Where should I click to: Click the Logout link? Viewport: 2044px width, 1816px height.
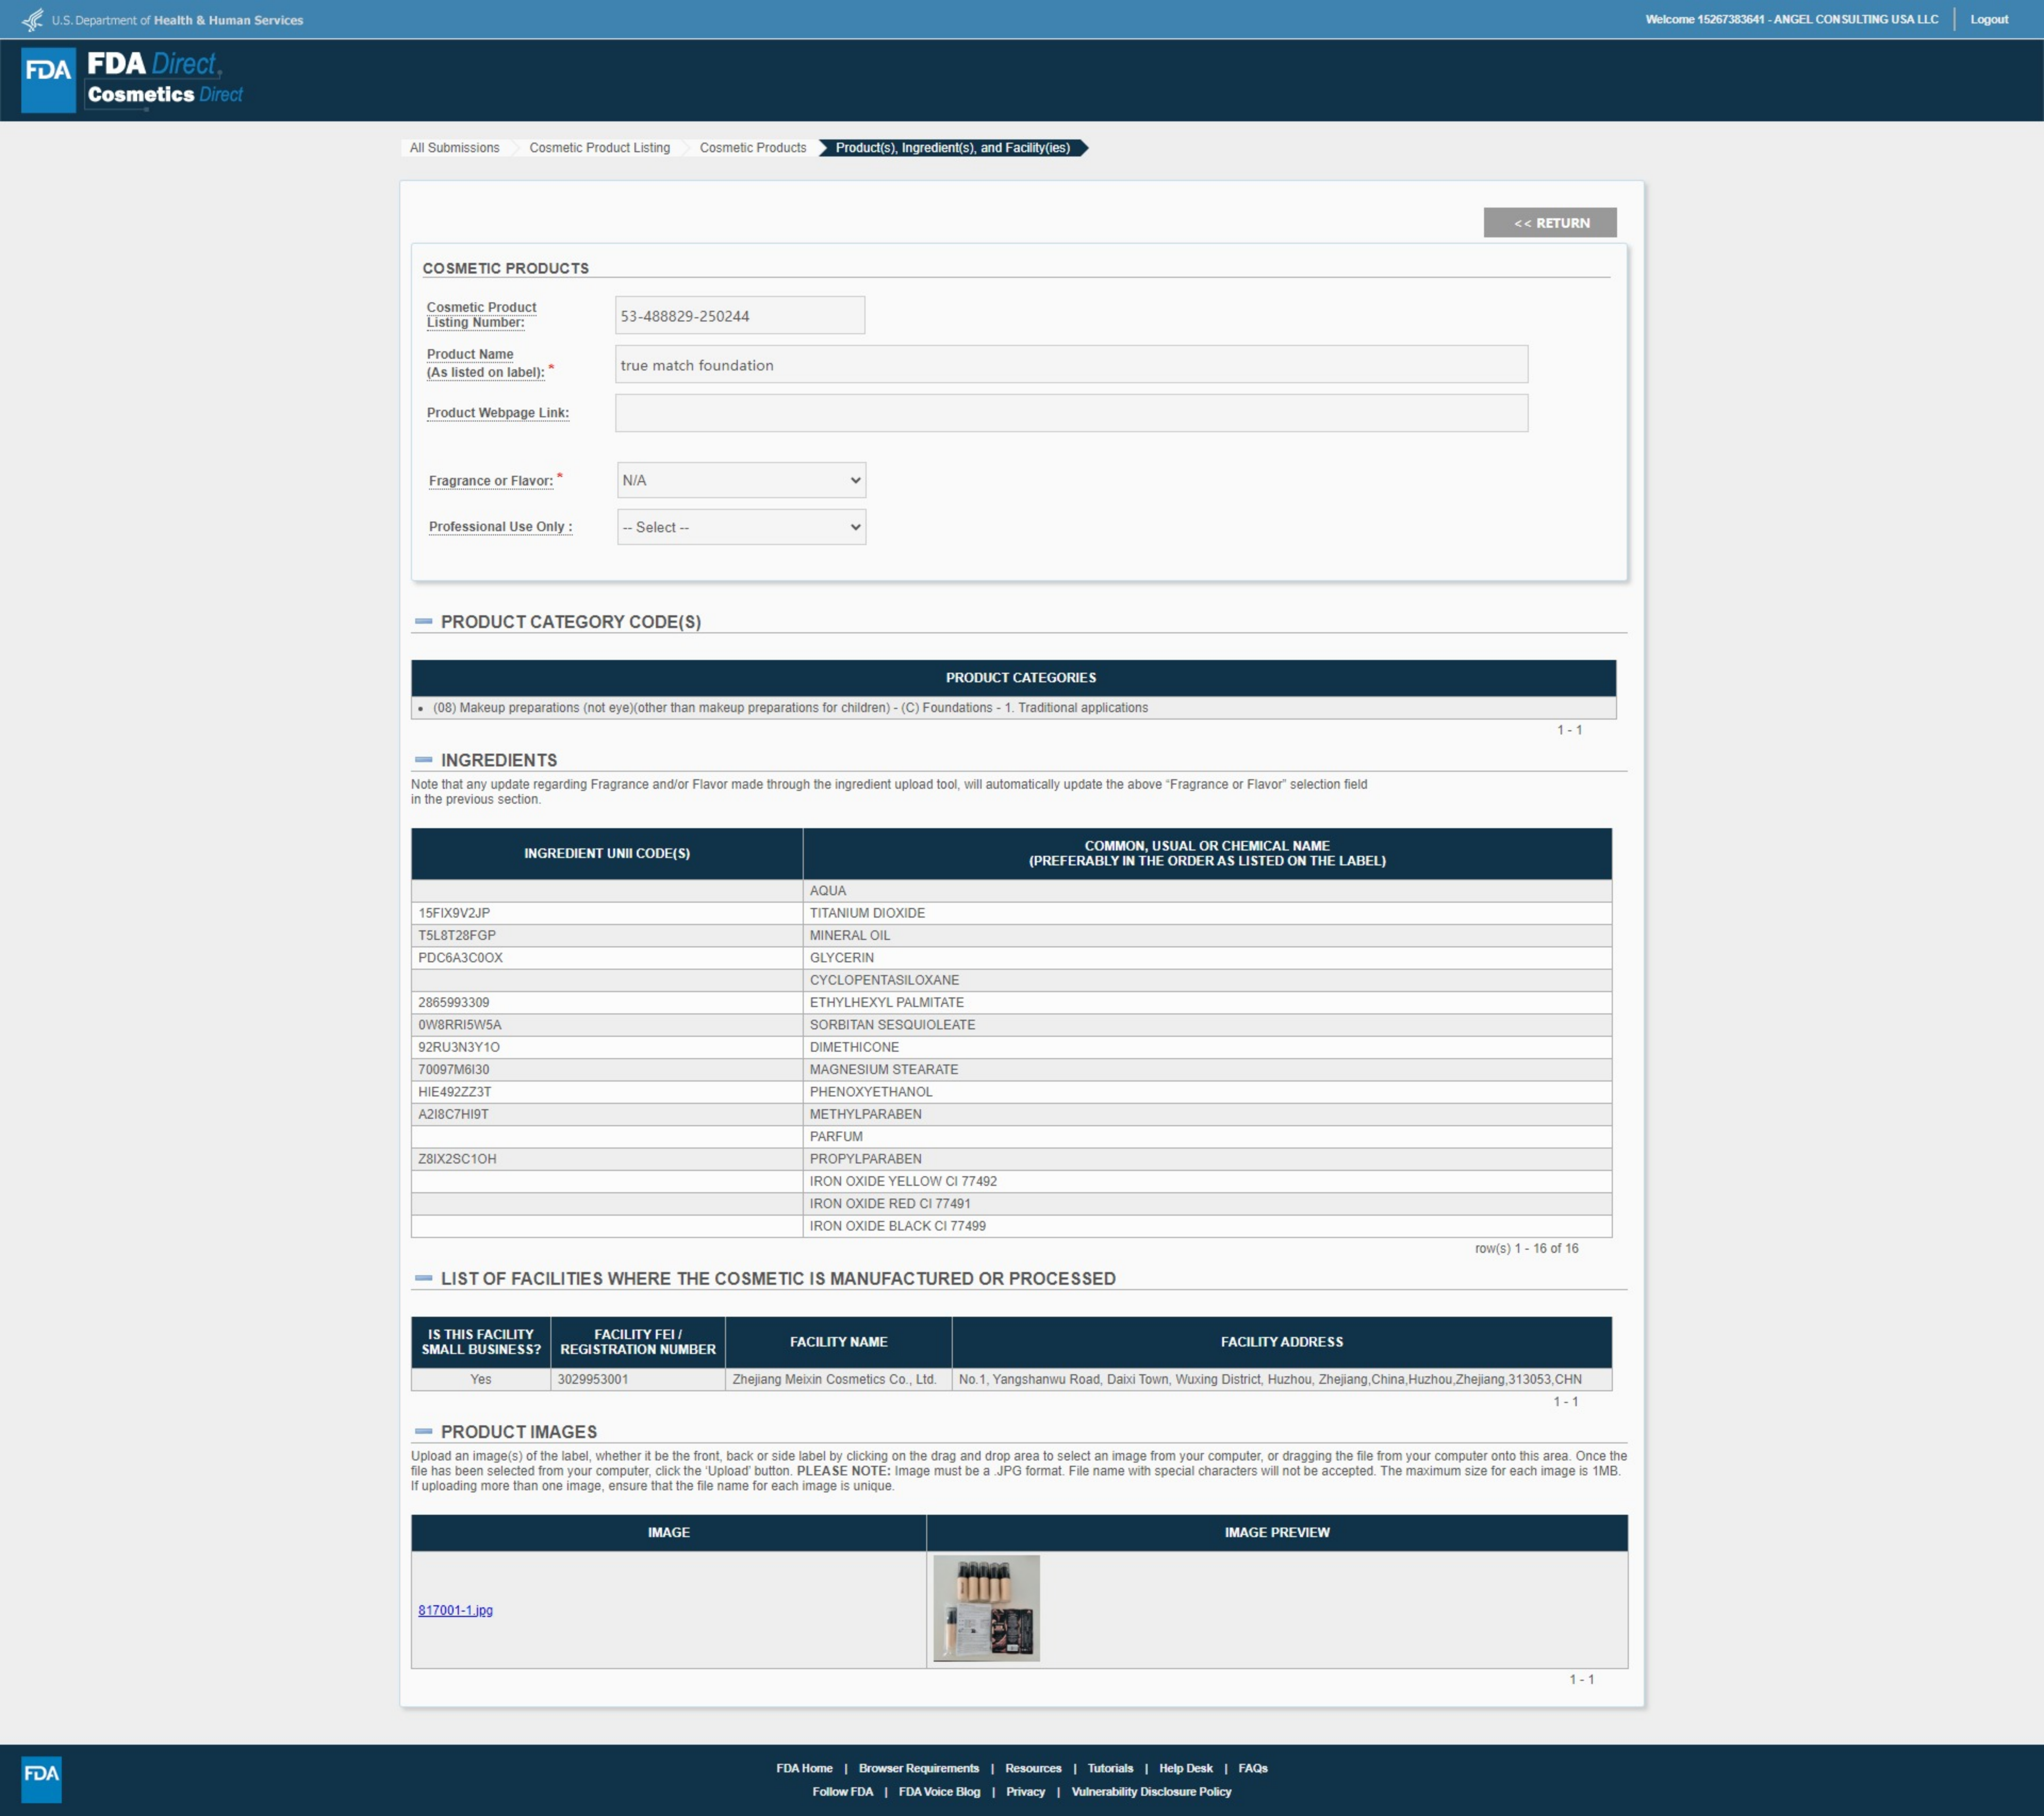1988,20
